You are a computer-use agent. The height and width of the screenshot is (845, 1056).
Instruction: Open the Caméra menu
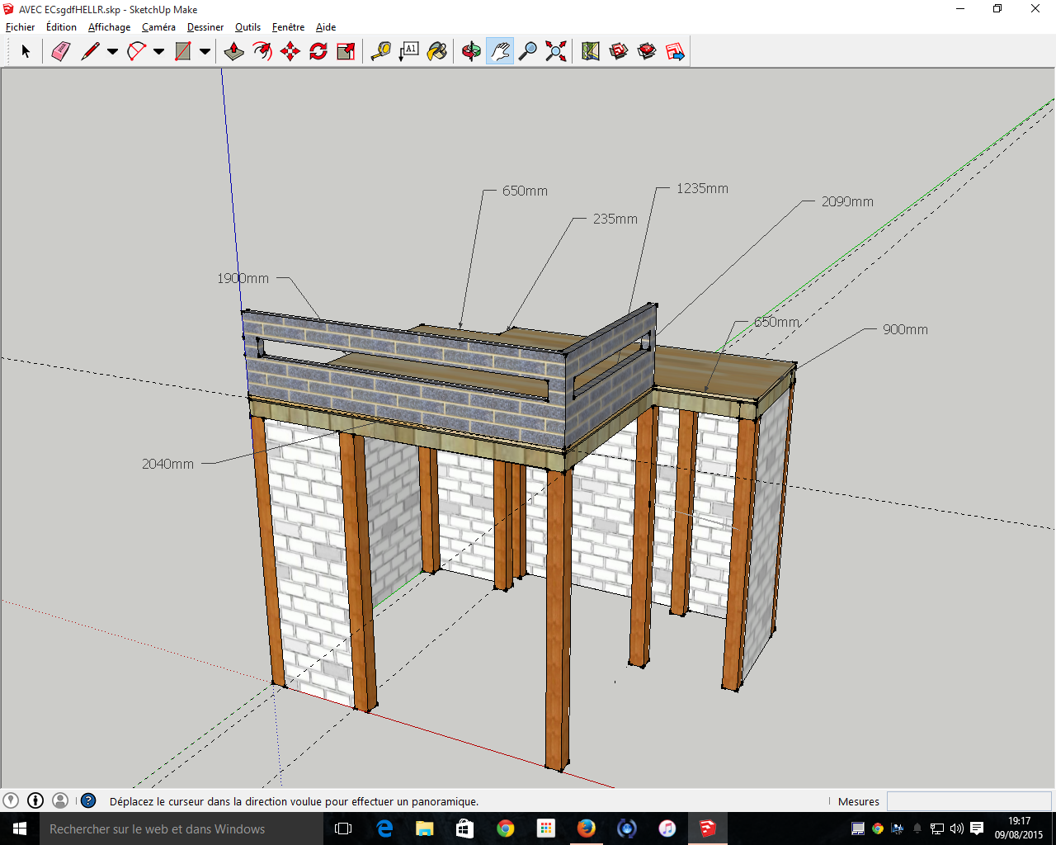(158, 27)
